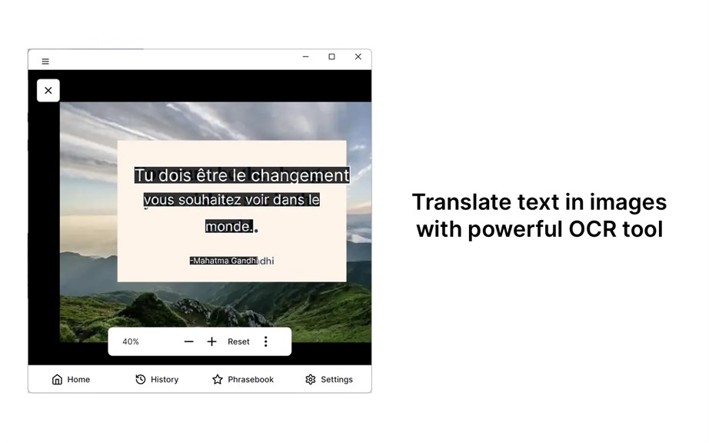709x443 pixels.
Task: Select the detected word "monde."
Action: 229,226
